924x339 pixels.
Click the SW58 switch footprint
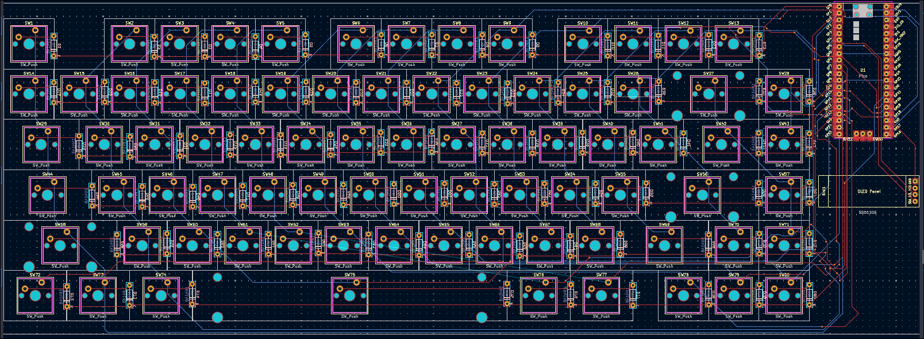[60, 245]
